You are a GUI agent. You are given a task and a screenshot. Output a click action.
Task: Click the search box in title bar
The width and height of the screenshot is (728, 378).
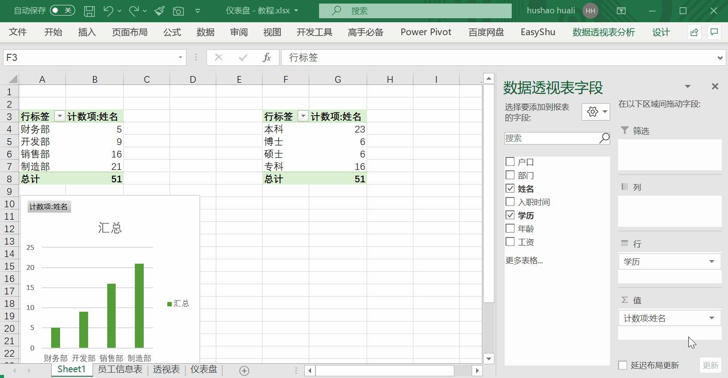point(415,11)
